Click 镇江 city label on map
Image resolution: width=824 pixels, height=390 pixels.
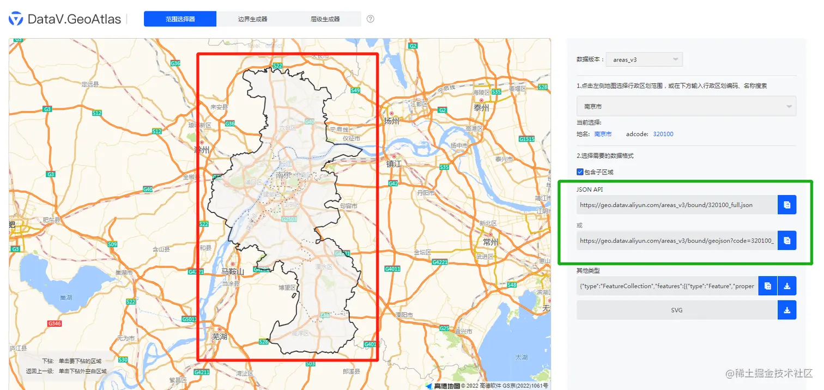pos(393,163)
